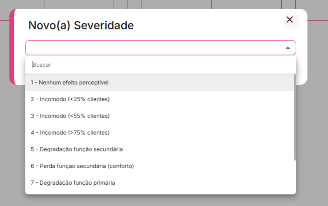
Task: Set severity to annoyance under 25% clients
Action: point(70,99)
